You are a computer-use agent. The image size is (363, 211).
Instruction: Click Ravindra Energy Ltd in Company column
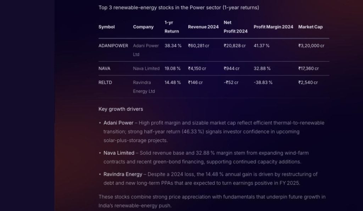click(x=144, y=87)
